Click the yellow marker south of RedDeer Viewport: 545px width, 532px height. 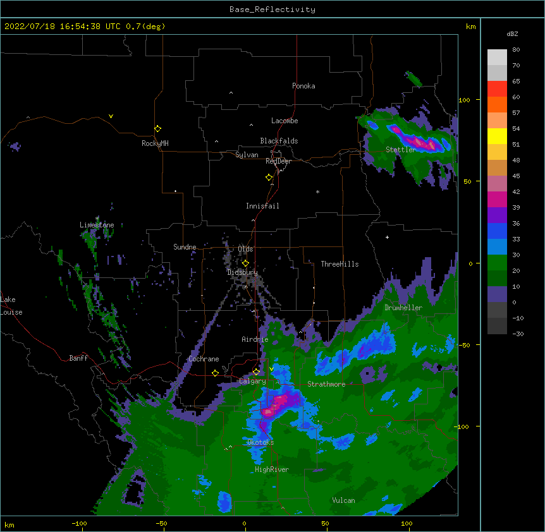[269, 177]
